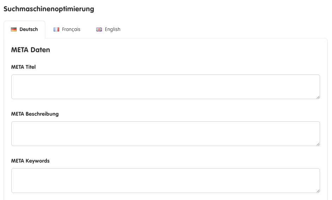332x200 pixels.
Task: Click the META Titel label
Action: [23, 67]
